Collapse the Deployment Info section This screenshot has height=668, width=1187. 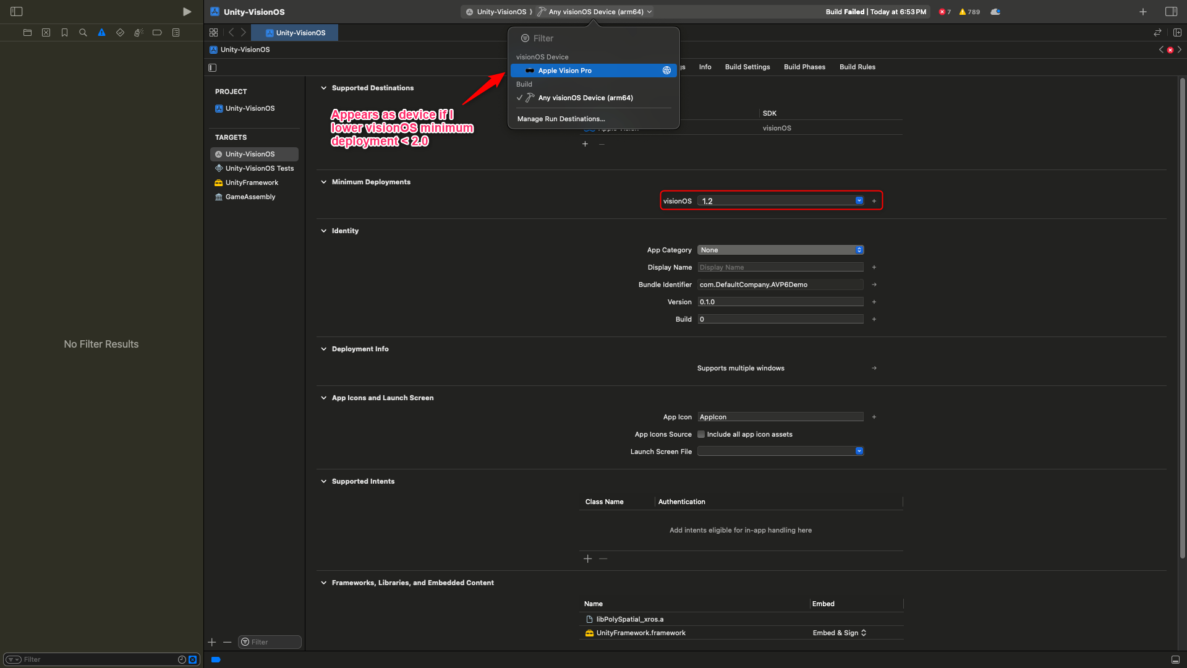323,349
